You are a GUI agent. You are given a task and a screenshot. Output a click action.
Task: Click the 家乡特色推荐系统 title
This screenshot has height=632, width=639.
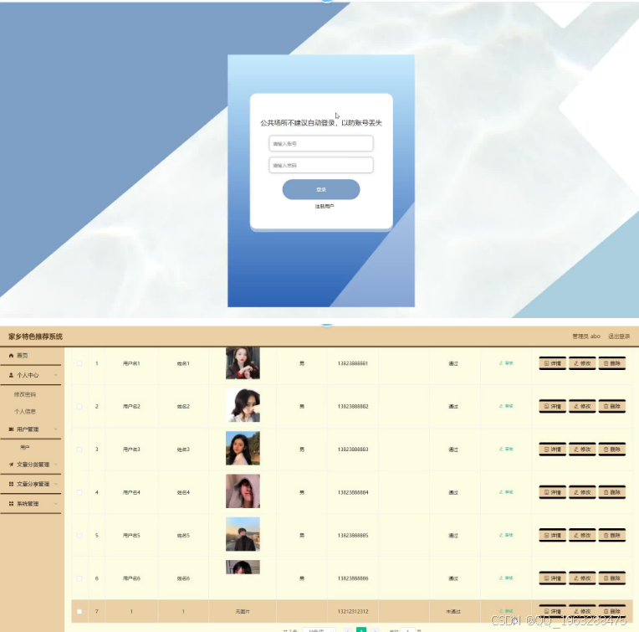[x=35, y=337]
